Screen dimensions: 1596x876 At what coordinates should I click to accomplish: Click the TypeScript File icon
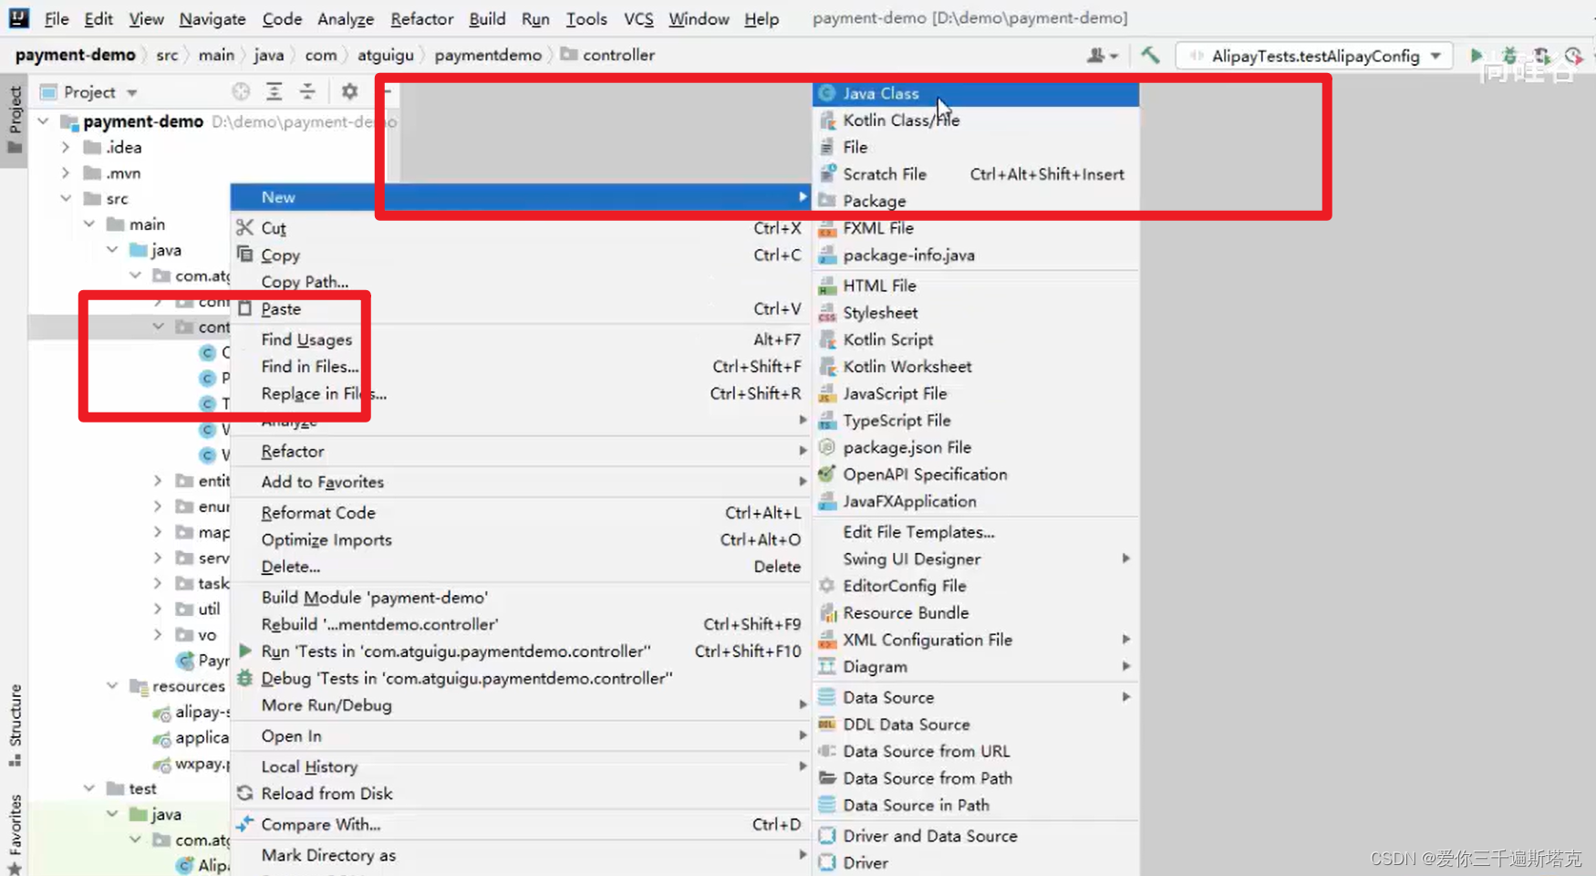tap(827, 421)
